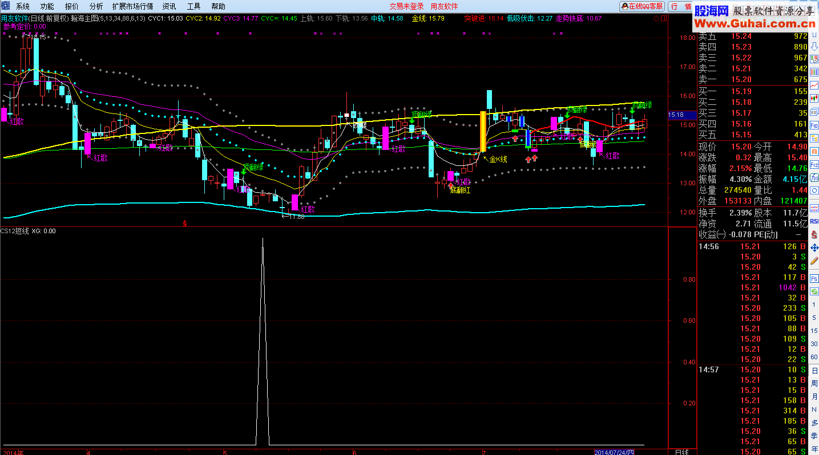Switch to candlestick K-line chart icon
The height and width of the screenshot is (455, 819).
[814, 97]
